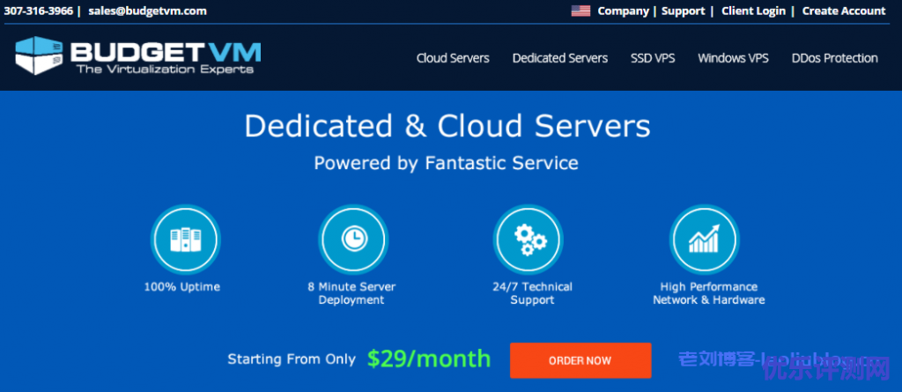Open the Cloud Servers menu
The width and height of the screenshot is (902, 392).
pyautogui.click(x=453, y=58)
